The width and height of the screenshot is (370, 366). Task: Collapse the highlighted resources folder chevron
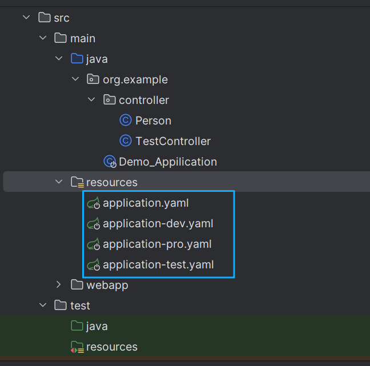click(x=59, y=182)
